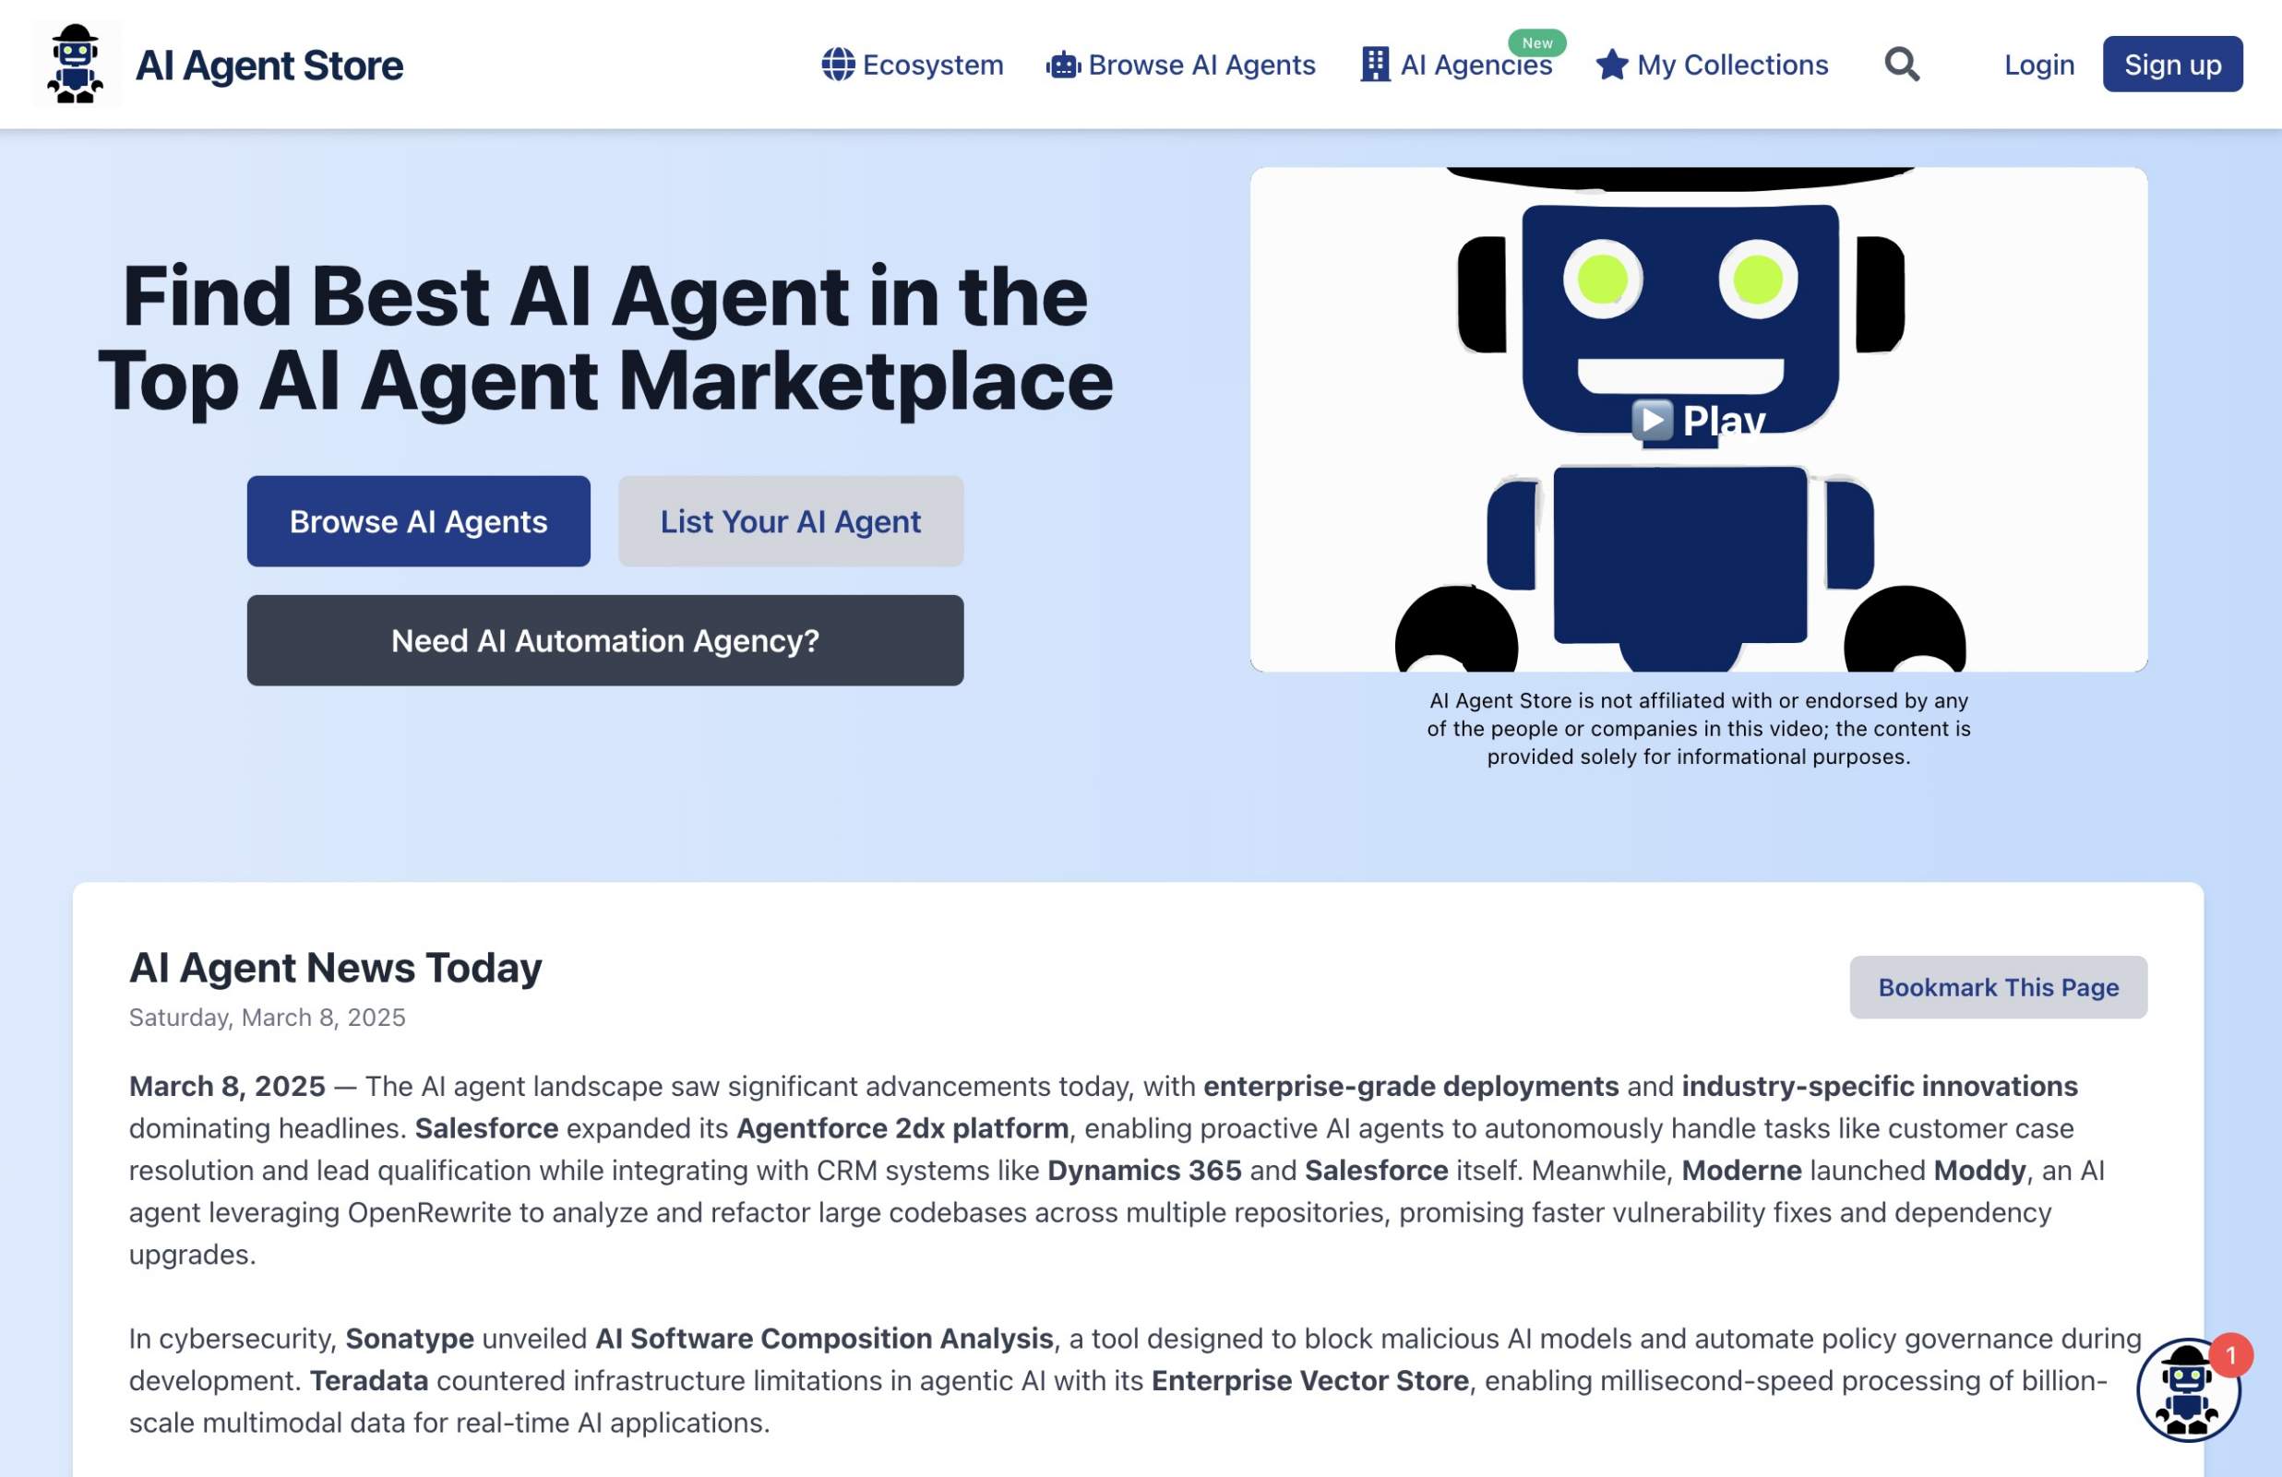The width and height of the screenshot is (2282, 1477).
Task: Click the AI Agent Store logo icon
Action: (x=75, y=64)
